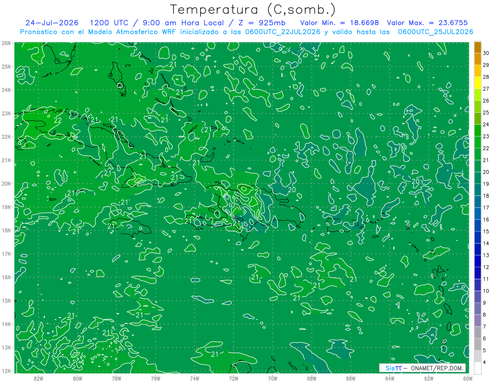The height and width of the screenshot is (384, 497).
Task: Click the 68W longitude axis label
Action: pyautogui.click(x=312, y=378)
